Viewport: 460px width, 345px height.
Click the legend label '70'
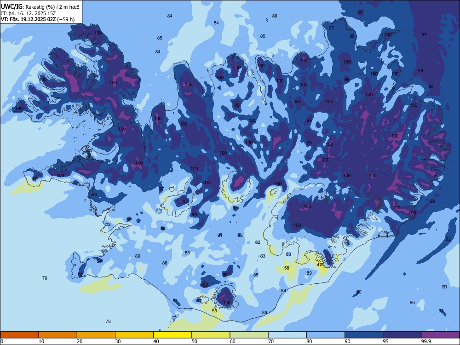click(x=271, y=341)
